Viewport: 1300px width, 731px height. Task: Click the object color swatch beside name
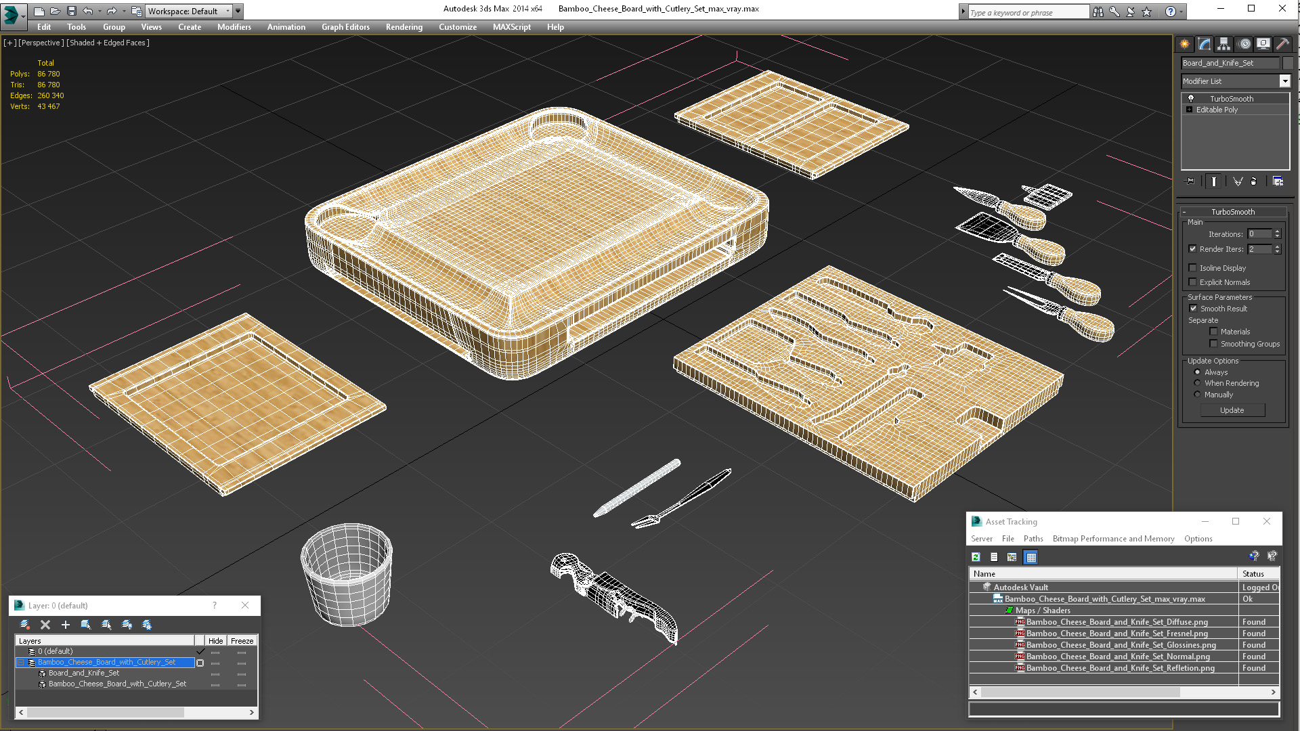pos(1287,63)
